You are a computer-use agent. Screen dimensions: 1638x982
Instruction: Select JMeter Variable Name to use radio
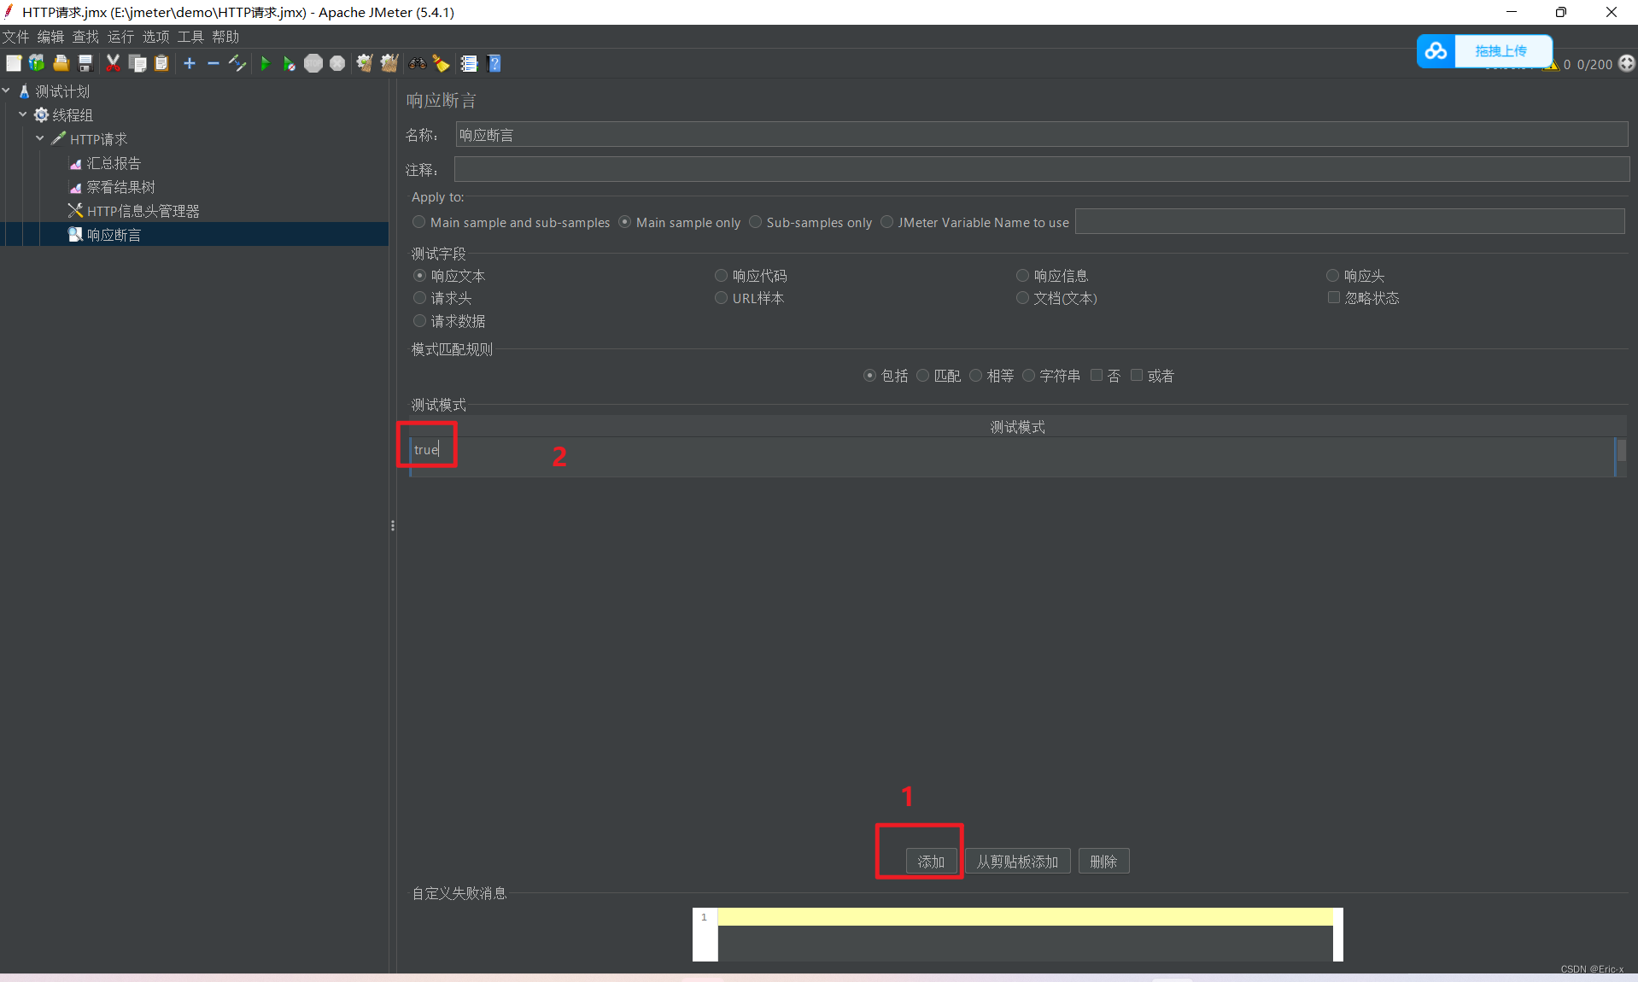(x=886, y=222)
